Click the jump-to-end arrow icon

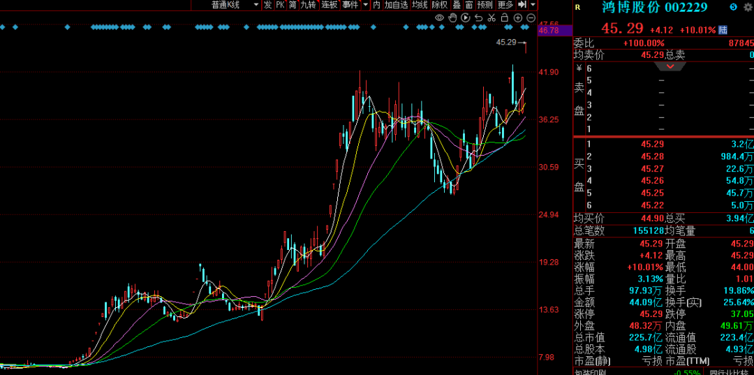click(x=522, y=5)
